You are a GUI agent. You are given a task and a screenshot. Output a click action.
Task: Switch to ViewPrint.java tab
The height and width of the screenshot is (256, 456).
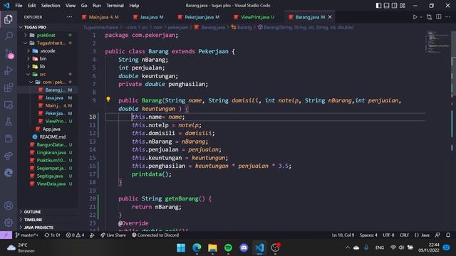click(254, 17)
